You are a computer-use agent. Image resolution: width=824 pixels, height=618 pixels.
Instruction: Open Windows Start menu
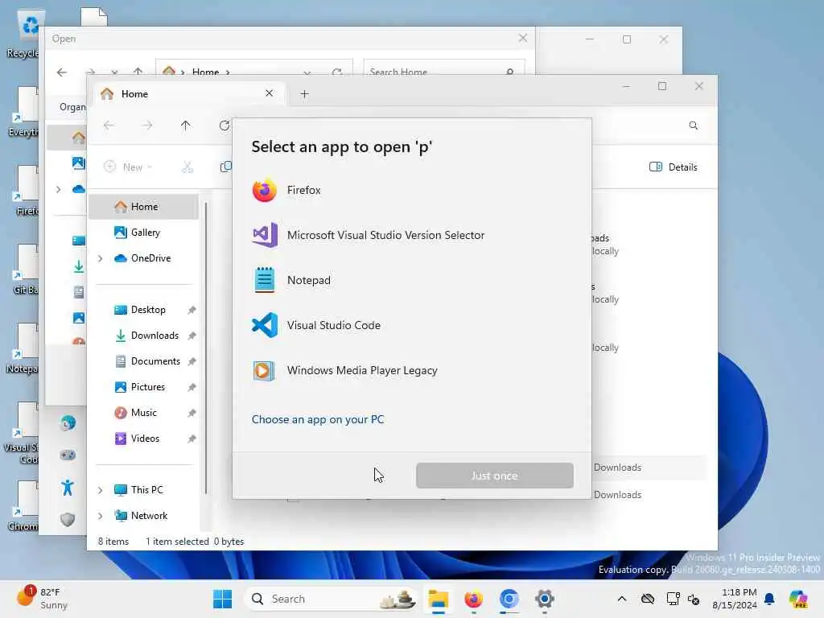click(x=222, y=599)
